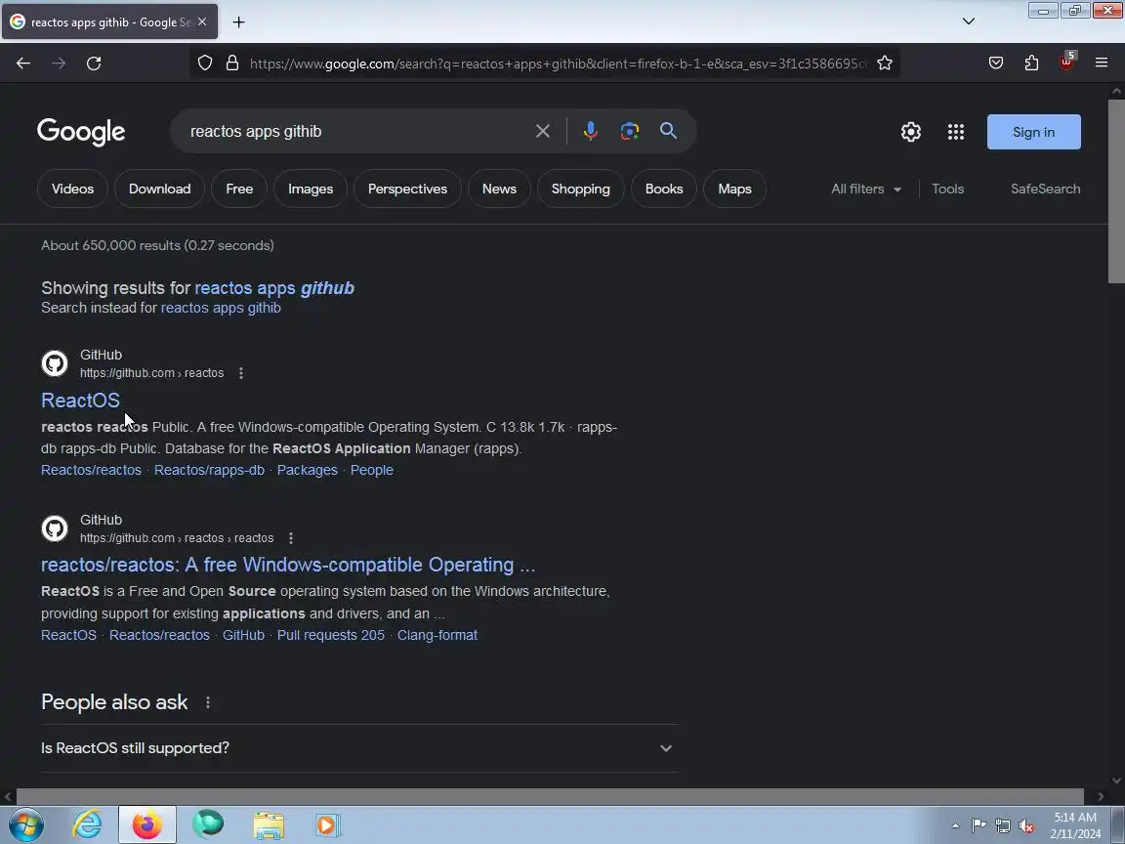Open File Explorer folder on taskbar

coord(269,825)
